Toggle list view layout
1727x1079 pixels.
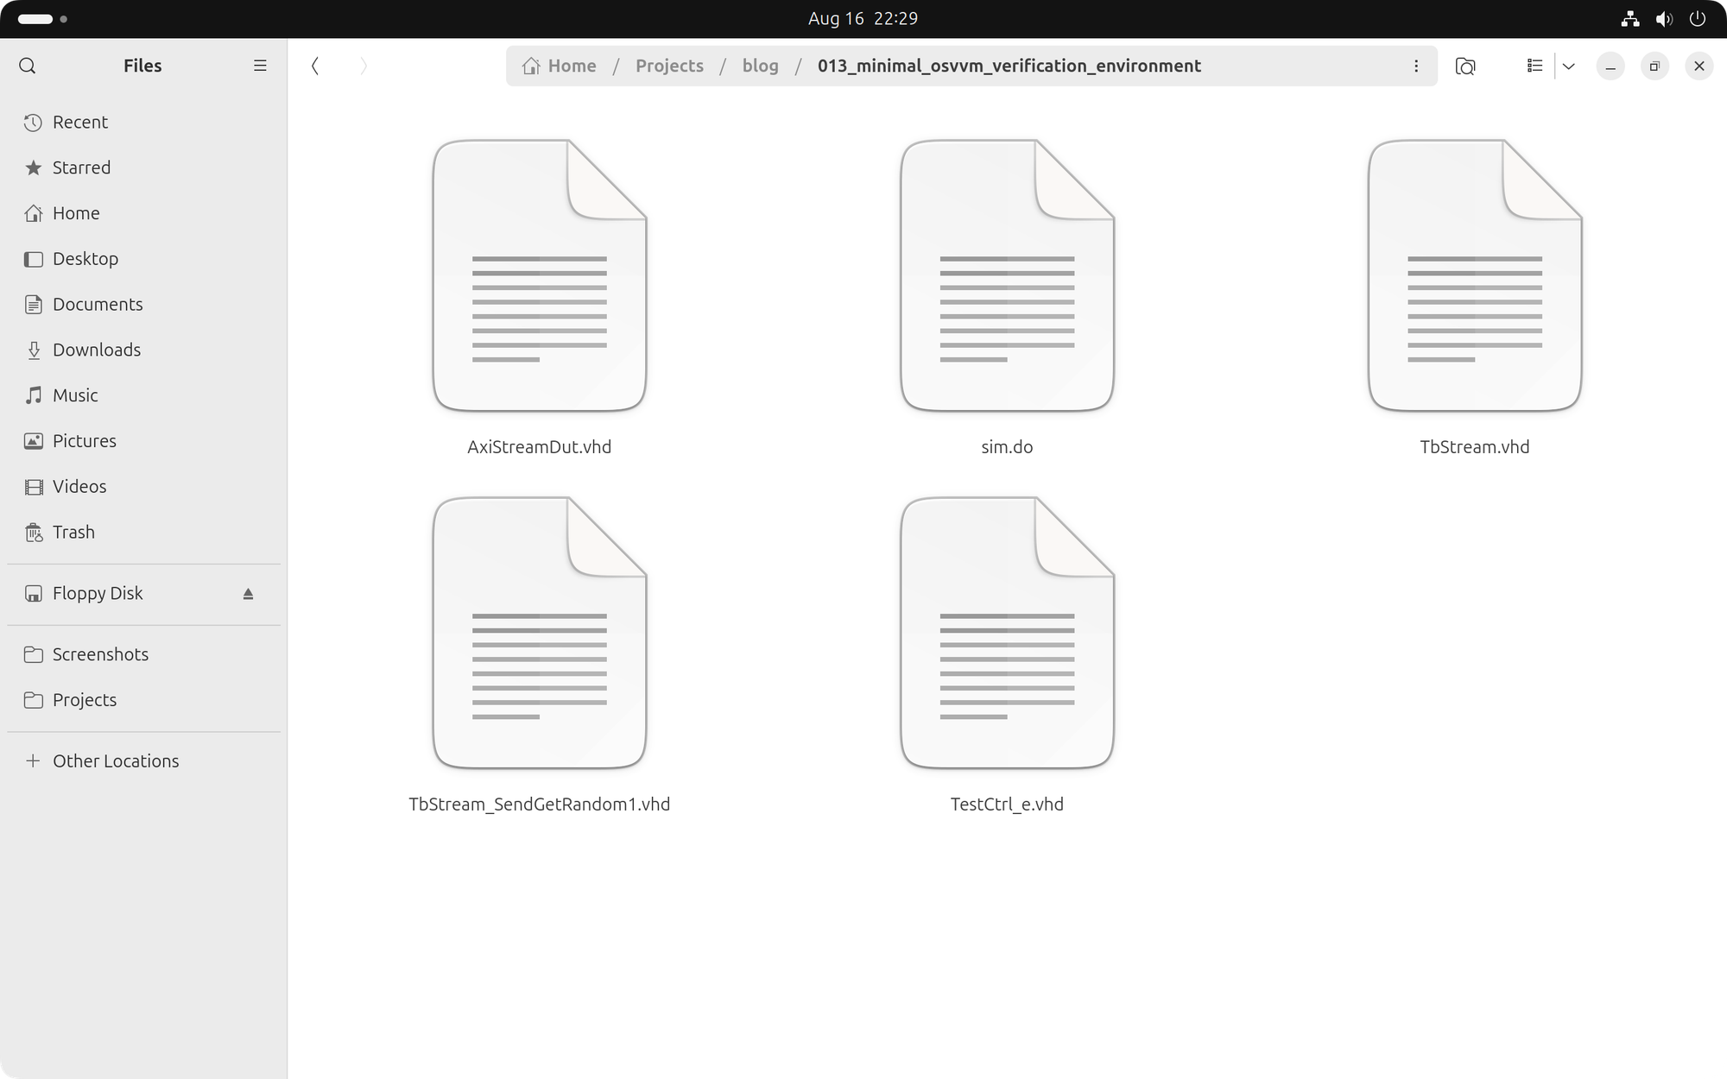click(1534, 66)
